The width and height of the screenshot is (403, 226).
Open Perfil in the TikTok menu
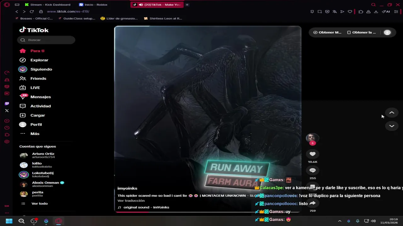pos(31,124)
